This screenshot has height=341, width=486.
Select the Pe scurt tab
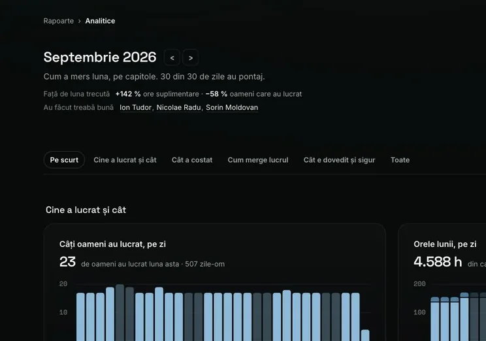pos(64,160)
